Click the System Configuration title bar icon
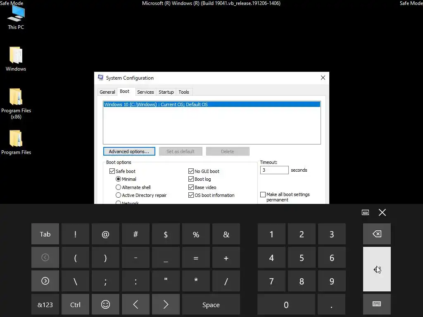423x317 pixels. (101, 78)
